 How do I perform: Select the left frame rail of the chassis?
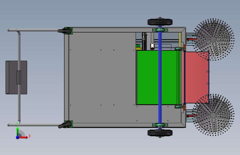pyautogui.click(x=66, y=77)
